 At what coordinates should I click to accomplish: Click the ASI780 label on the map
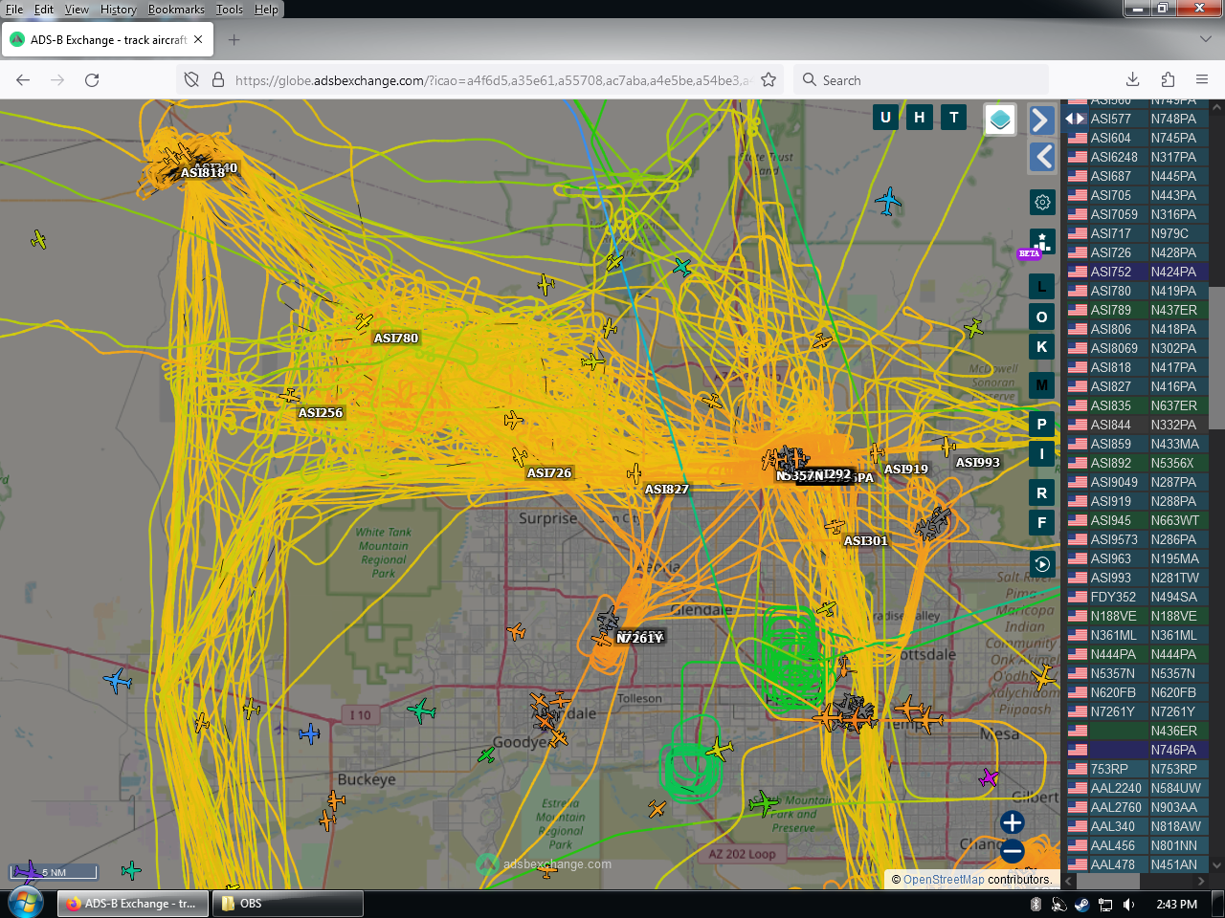coord(396,338)
